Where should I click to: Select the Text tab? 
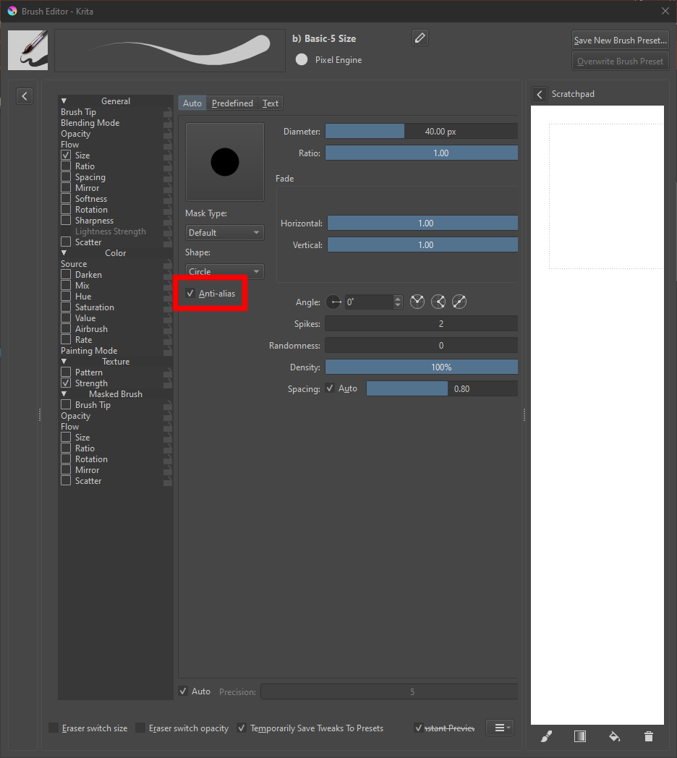tap(270, 103)
